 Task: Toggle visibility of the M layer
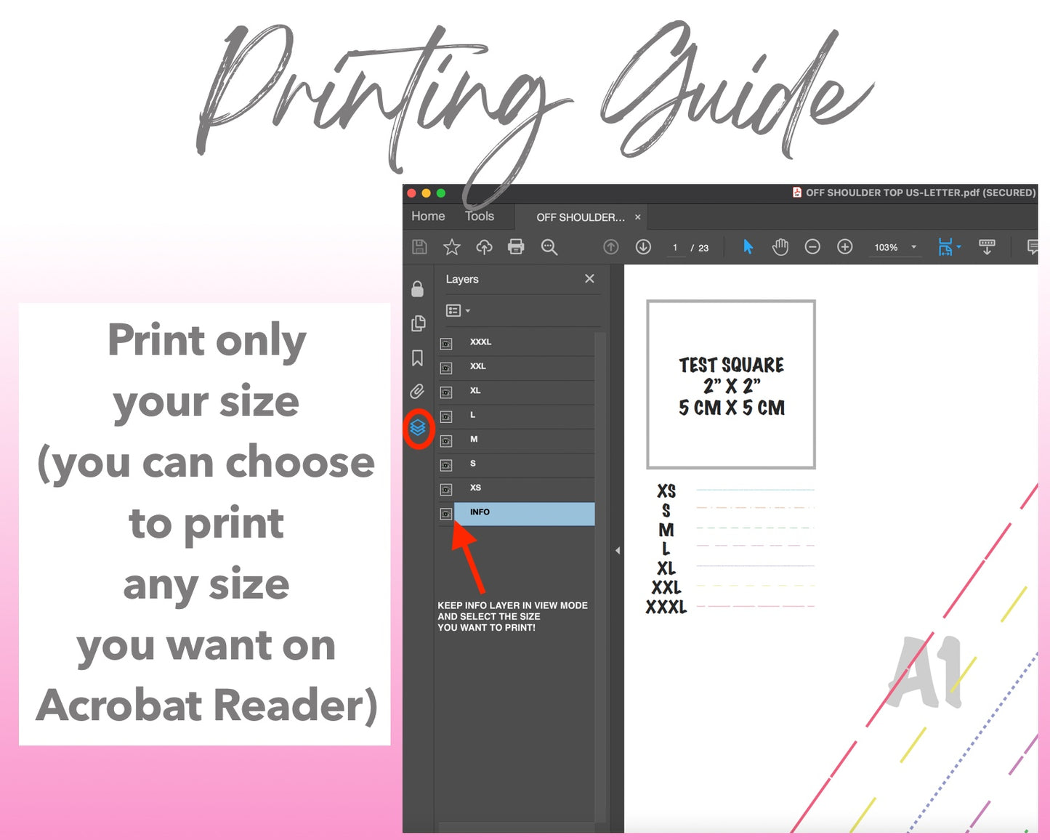tap(446, 441)
